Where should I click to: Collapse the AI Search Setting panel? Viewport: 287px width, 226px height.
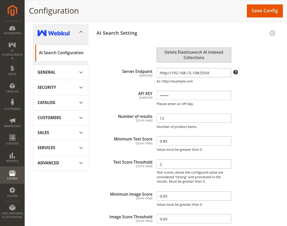[272, 33]
